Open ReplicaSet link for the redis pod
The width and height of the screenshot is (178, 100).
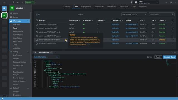[115, 24]
